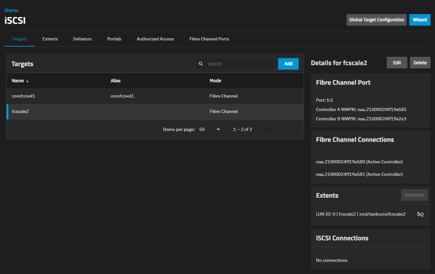The image size is (435, 274).
Task: Go to the previous page arrow
Action: click(276, 129)
